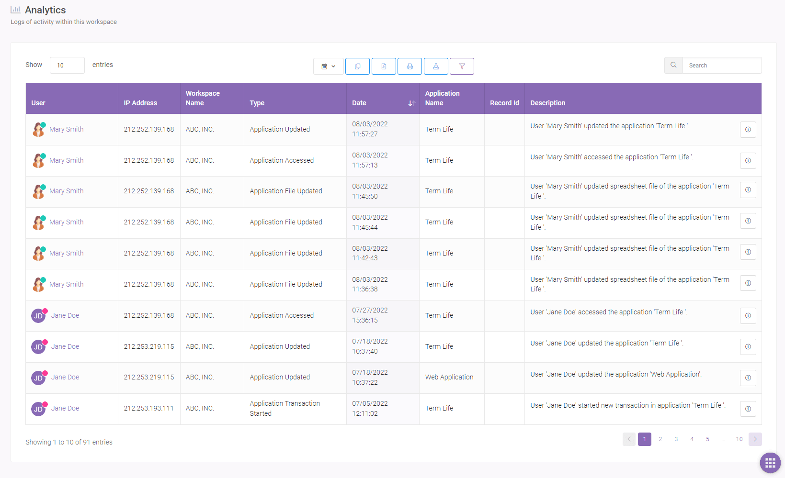
Task: Open Jane Doe link in the Web Application row
Action: coord(65,377)
